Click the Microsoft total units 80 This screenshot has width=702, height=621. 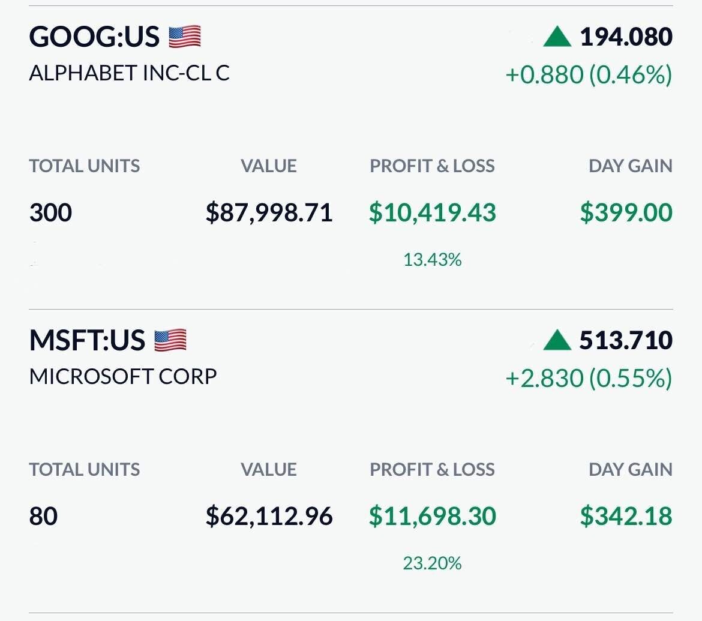pos(43,517)
